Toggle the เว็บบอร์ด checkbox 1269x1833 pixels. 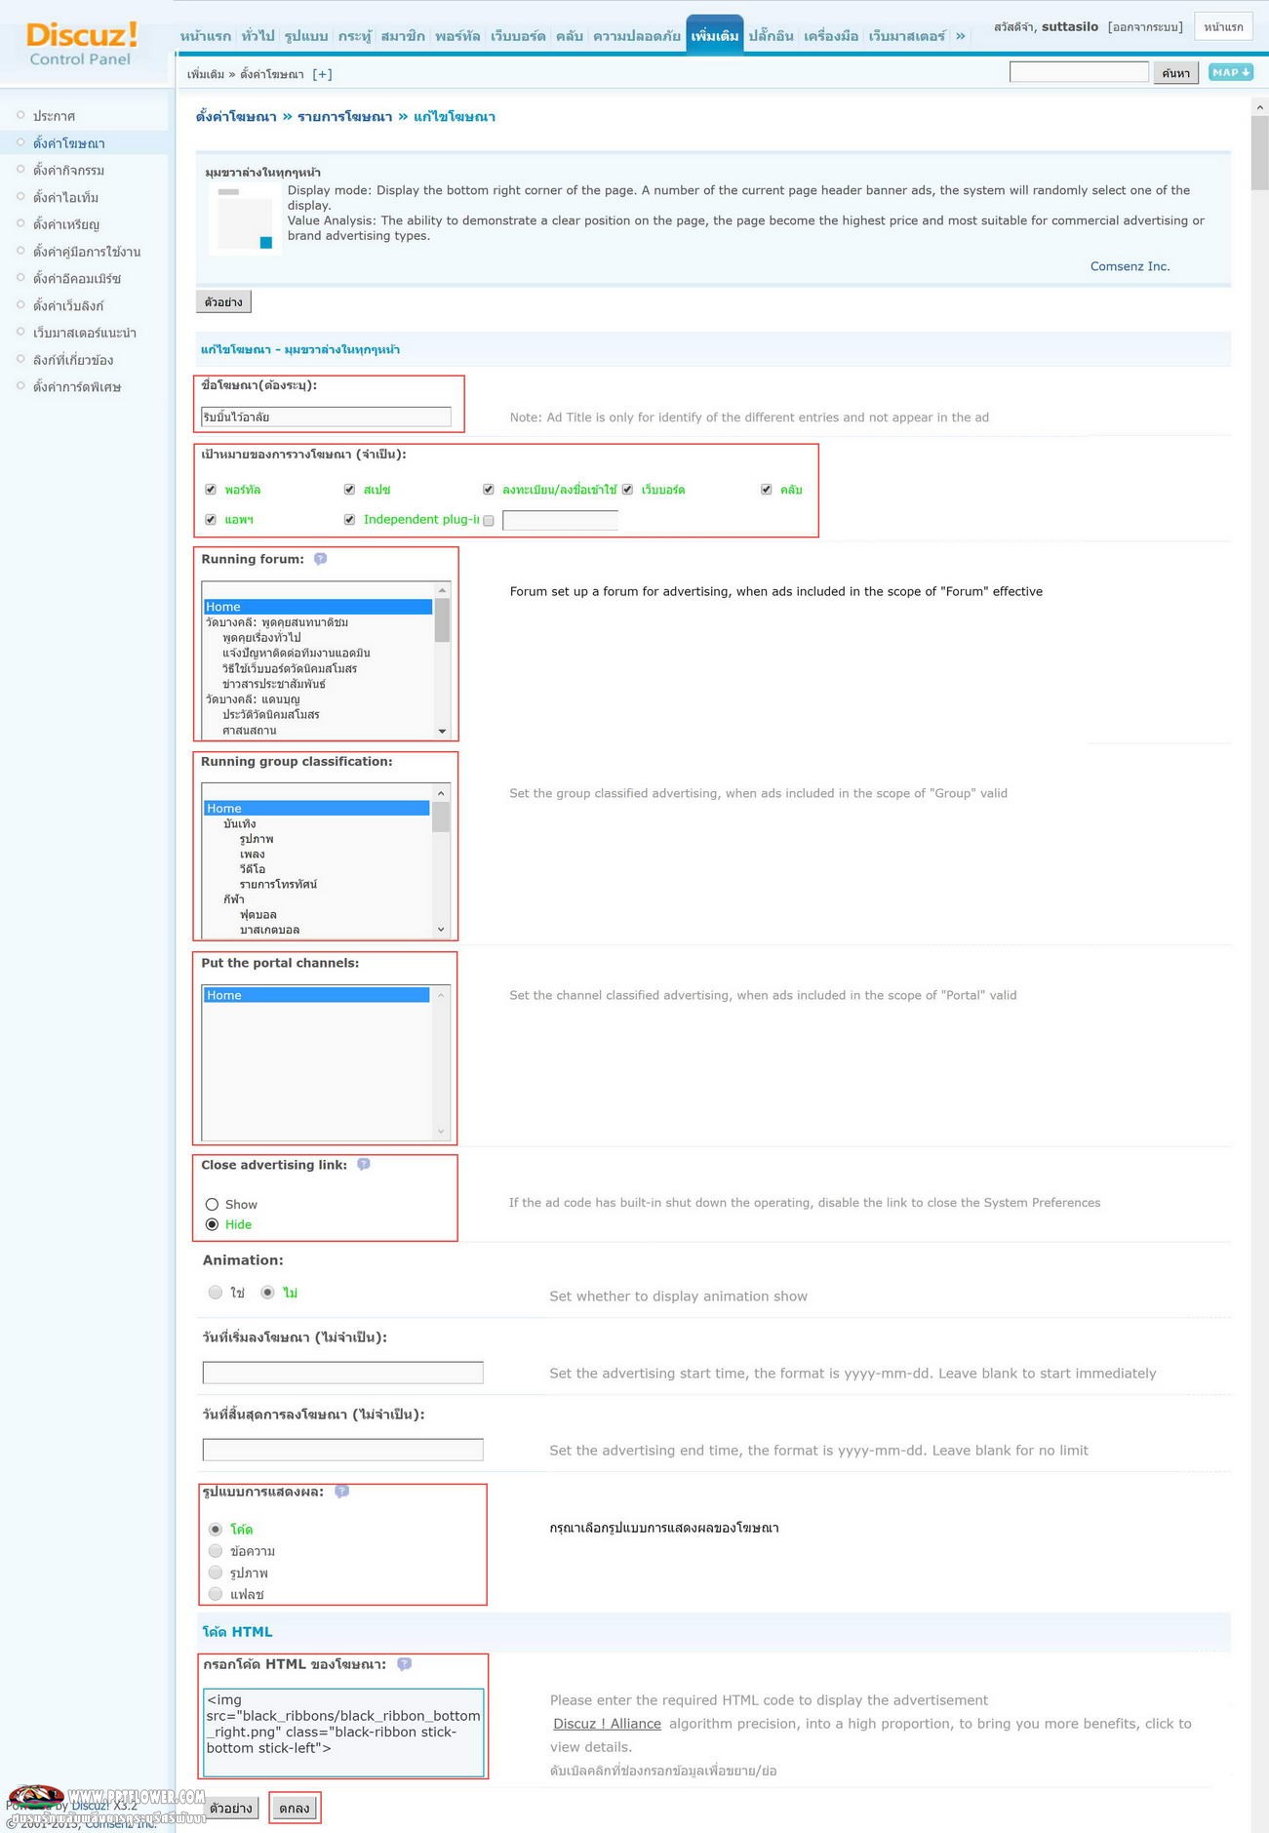point(628,490)
